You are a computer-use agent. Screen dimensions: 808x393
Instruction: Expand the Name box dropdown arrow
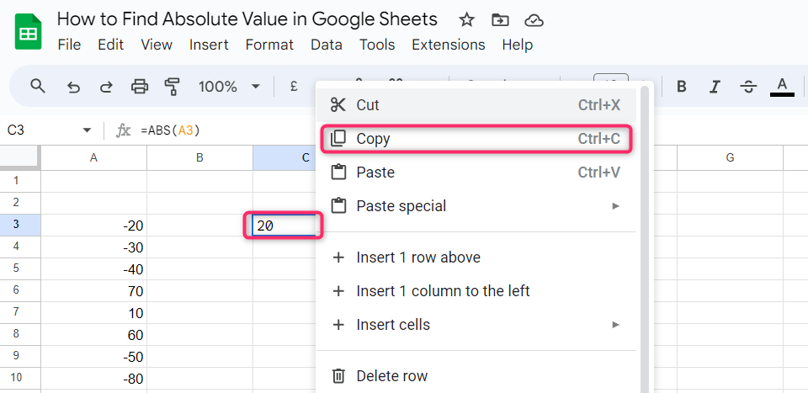87,130
